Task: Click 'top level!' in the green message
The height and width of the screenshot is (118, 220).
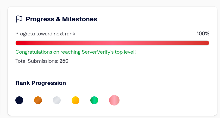Action: coord(125,52)
